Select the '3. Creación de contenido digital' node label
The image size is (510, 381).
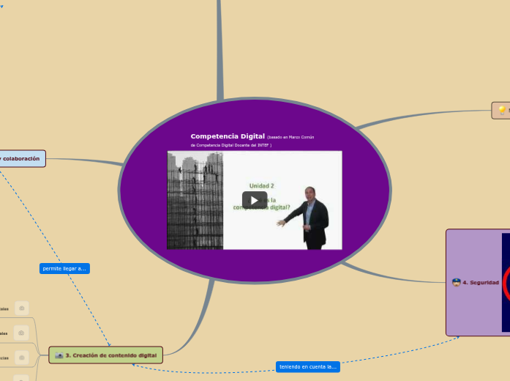[111, 355]
